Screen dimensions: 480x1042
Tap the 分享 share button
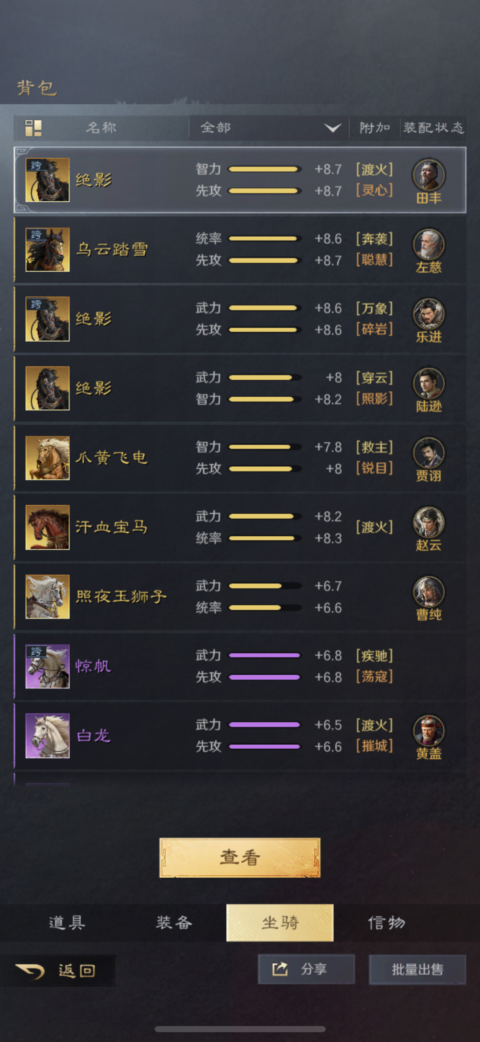click(306, 969)
